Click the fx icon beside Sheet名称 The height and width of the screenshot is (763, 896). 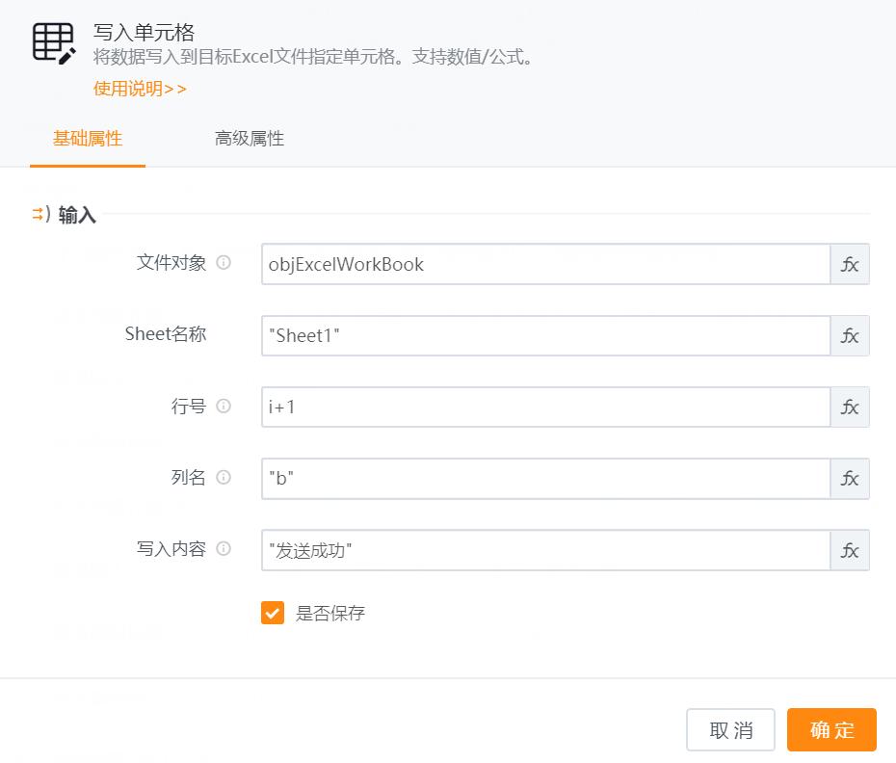pyautogui.click(x=849, y=335)
